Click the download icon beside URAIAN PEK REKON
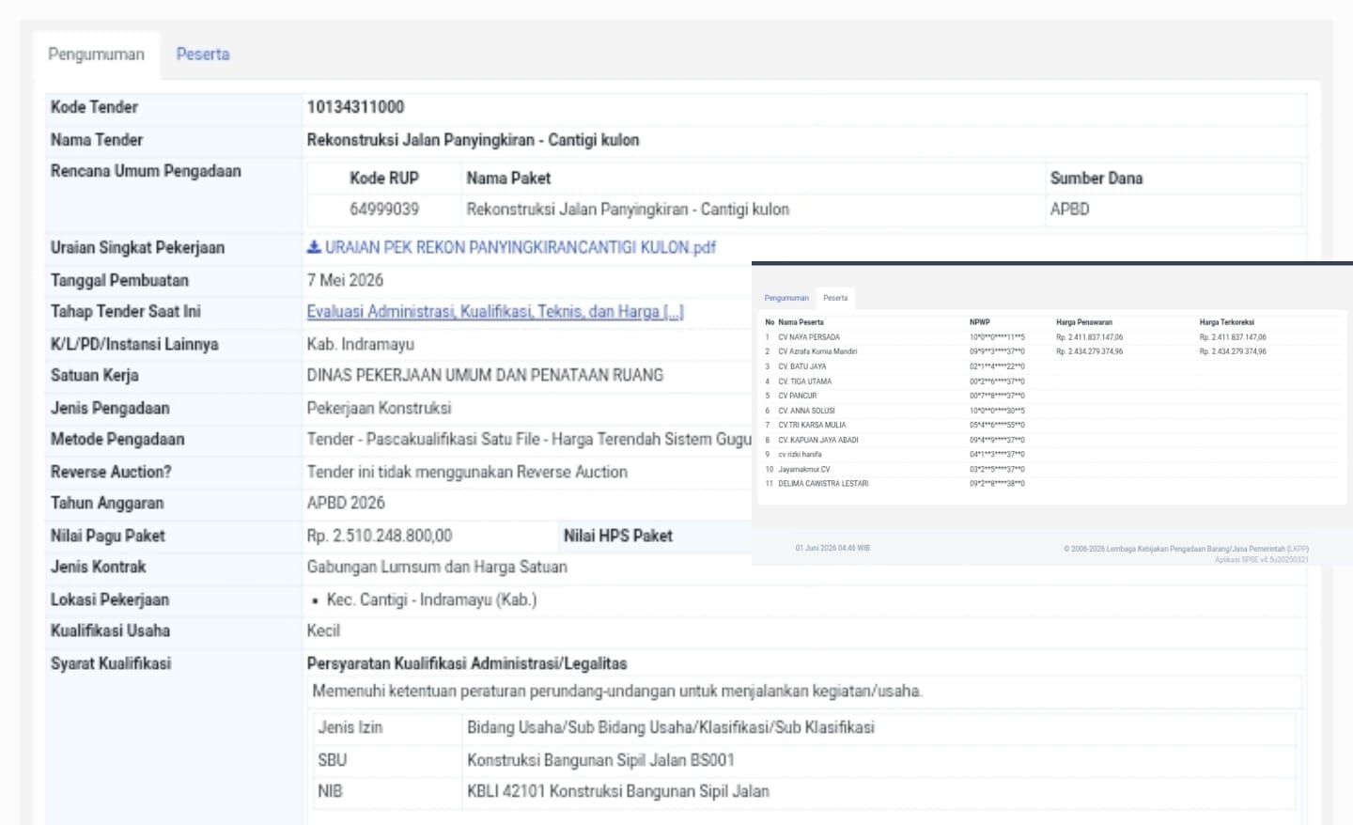 (314, 247)
